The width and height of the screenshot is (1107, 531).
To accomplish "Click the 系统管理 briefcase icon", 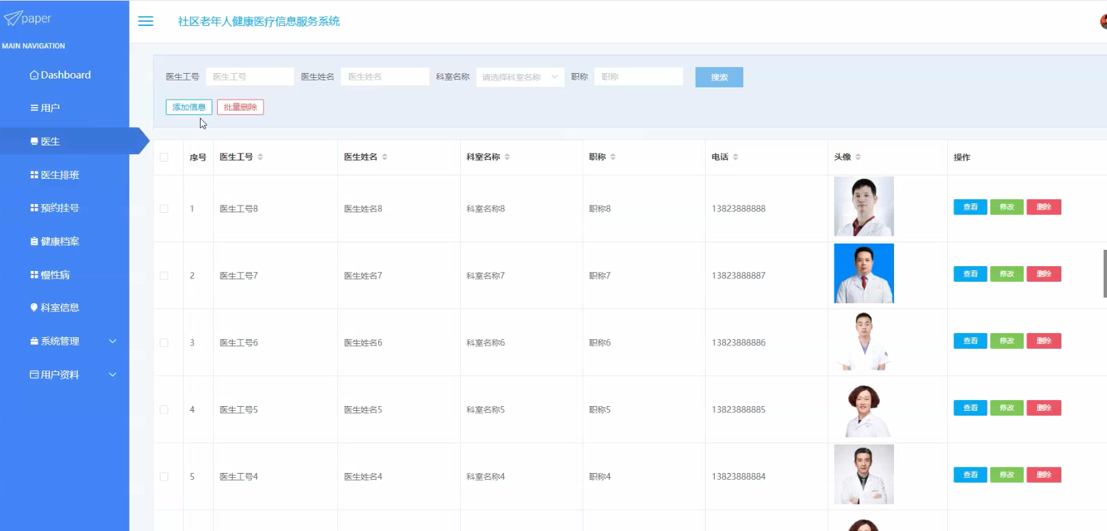I will (x=34, y=341).
